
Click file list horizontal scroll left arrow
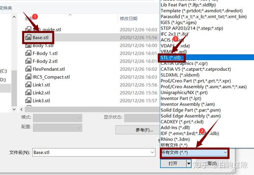[x=22, y=109]
